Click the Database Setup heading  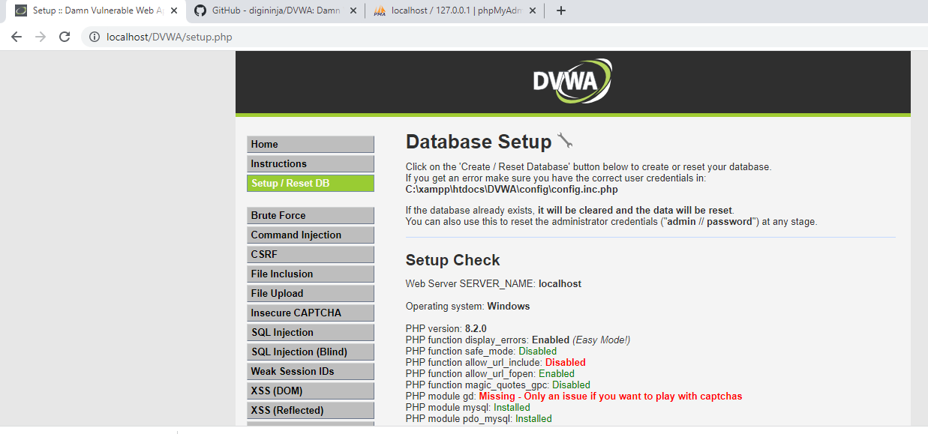[x=478, y=142]
